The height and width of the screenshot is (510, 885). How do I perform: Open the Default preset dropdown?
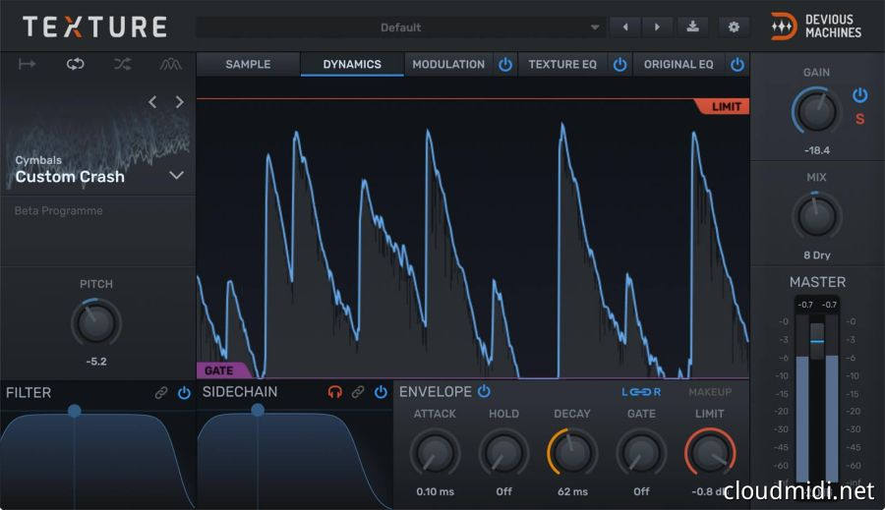click(x=401, y=28)
